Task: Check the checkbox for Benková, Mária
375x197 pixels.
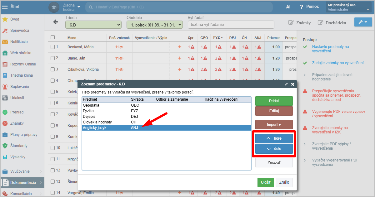Action: (52, 47)
